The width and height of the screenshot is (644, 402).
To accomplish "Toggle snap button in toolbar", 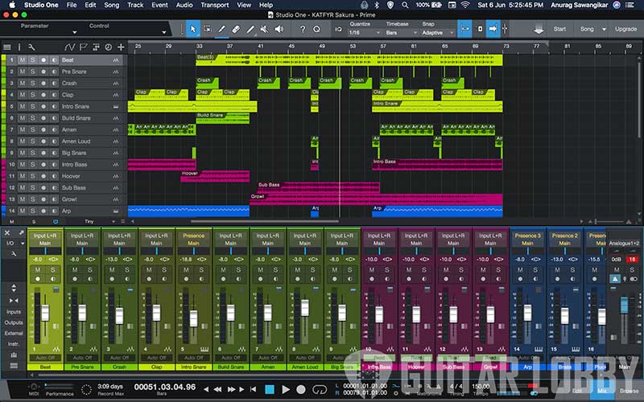I will pyautogui.click(x=464, y=29).
